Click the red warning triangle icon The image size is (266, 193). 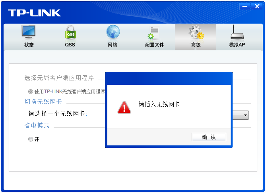coord(124,107)
